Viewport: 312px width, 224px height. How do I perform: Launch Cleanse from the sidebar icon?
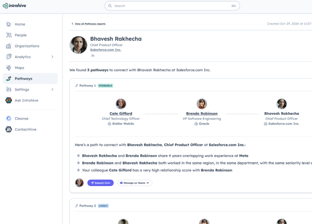[x=9, y=118]
